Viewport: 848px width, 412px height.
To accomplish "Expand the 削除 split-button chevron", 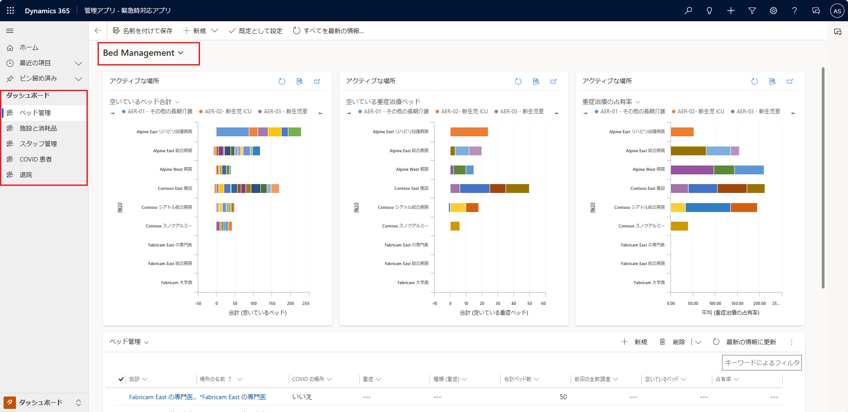I will [x=698, y=342].
